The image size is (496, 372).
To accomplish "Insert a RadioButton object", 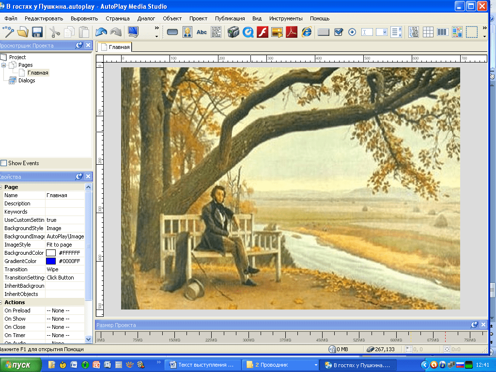I will click(352, 32).
